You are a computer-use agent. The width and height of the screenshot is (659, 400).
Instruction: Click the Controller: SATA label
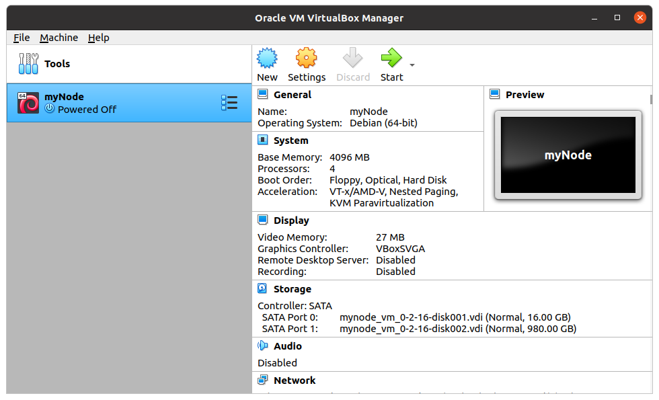click(x=295, y=306)
